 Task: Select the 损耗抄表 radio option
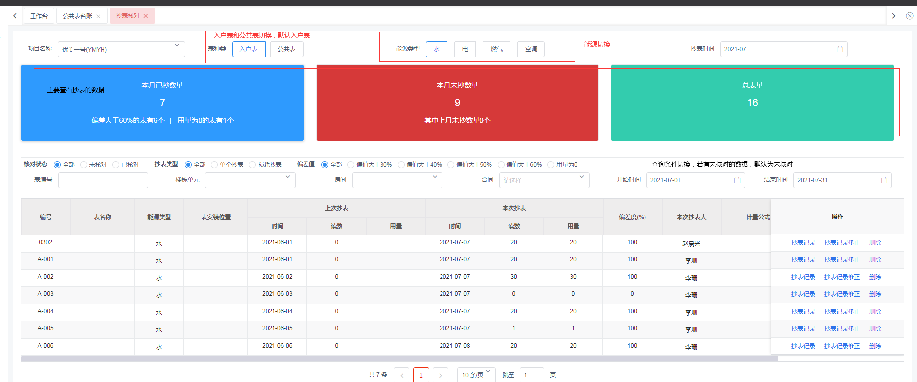coord(252,165)
